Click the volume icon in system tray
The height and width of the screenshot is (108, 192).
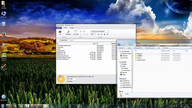(181, 106)
